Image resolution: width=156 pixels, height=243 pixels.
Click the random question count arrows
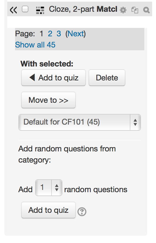pos(57,188)
